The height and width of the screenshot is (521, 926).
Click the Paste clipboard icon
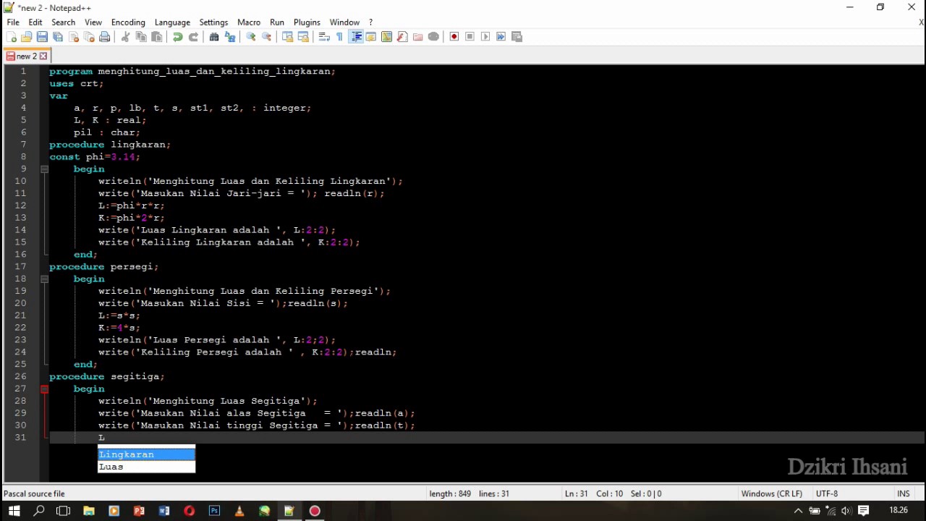point(157,37)
